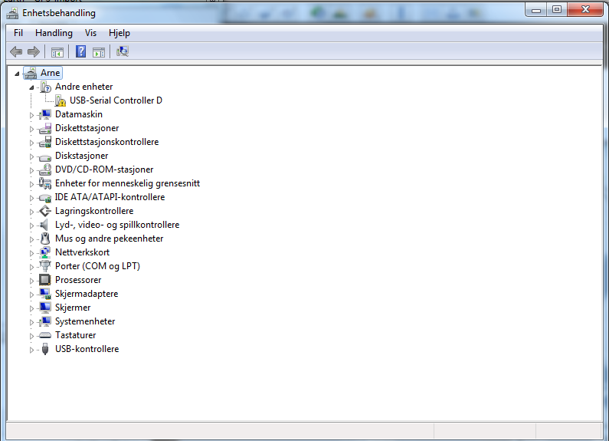
Task: Click the Diskettstasjonskontrollere icon
Action: click(x=45, y=142)
